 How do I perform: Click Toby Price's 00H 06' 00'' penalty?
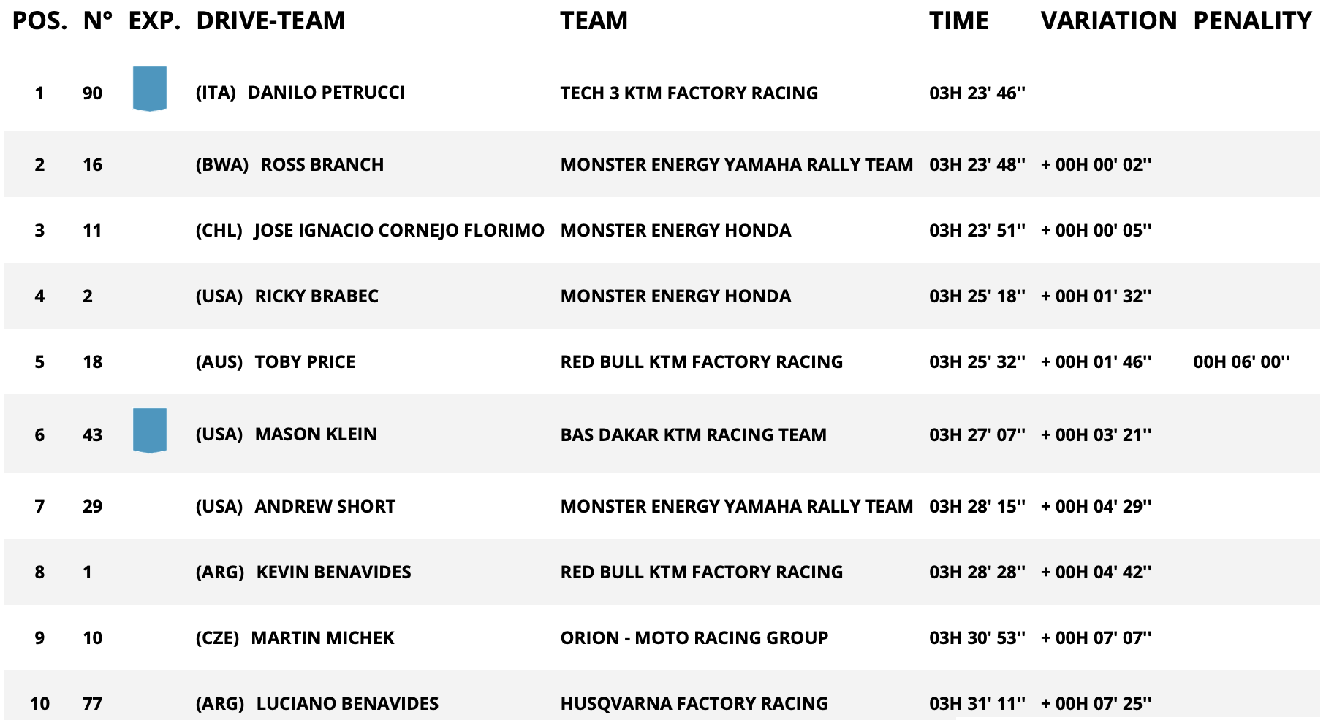1240,362
